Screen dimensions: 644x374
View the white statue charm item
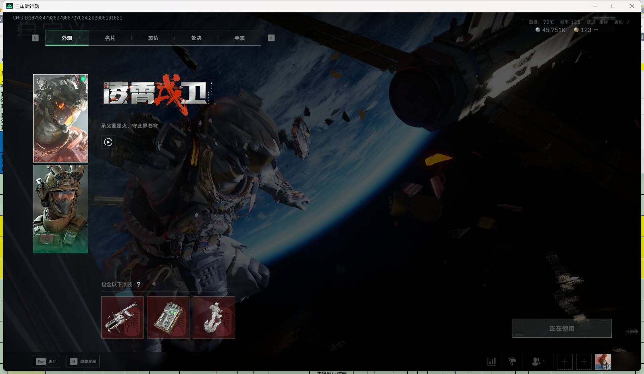(214, 317)
